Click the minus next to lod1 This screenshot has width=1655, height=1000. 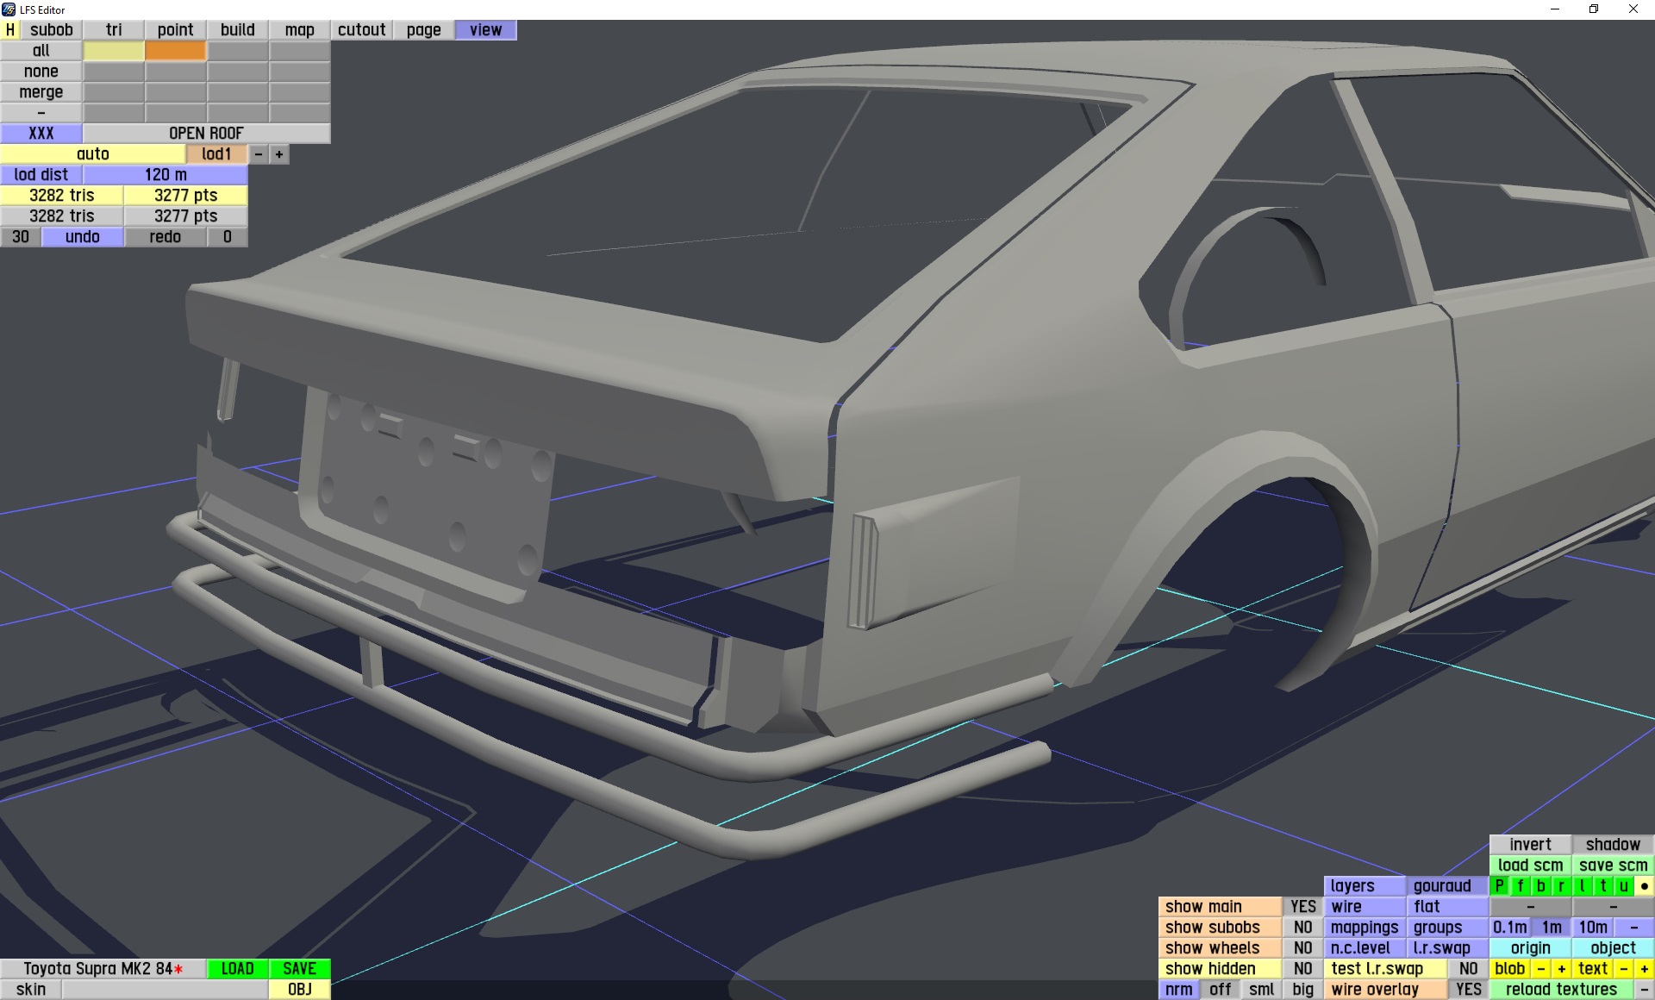click(x=259, y=154)
